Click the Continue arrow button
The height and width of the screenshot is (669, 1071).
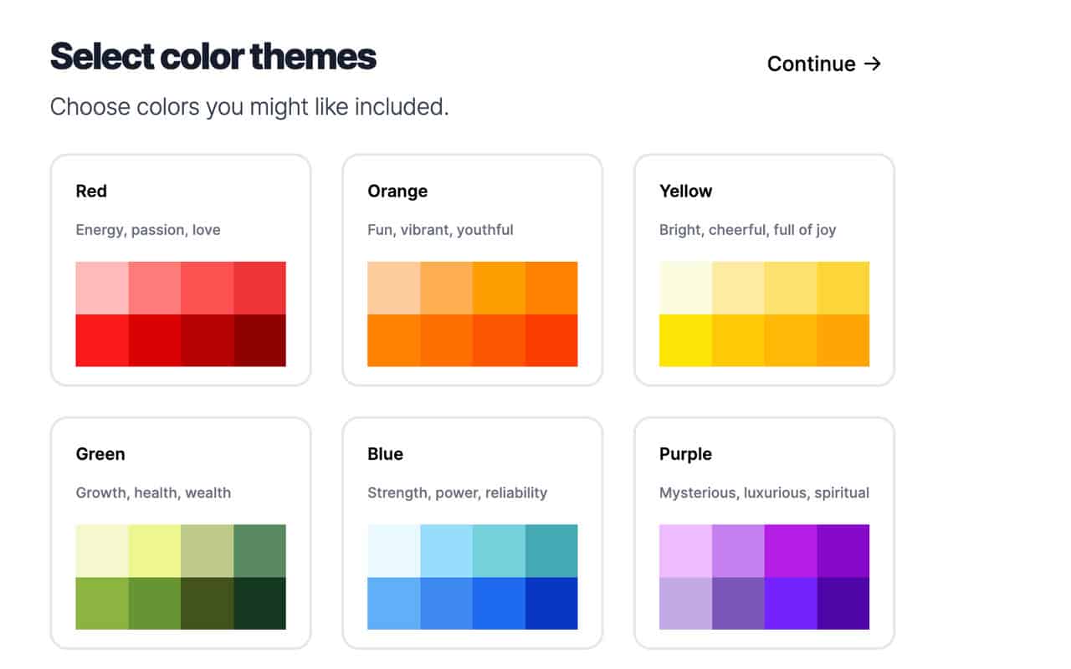[x=824, y=64]
